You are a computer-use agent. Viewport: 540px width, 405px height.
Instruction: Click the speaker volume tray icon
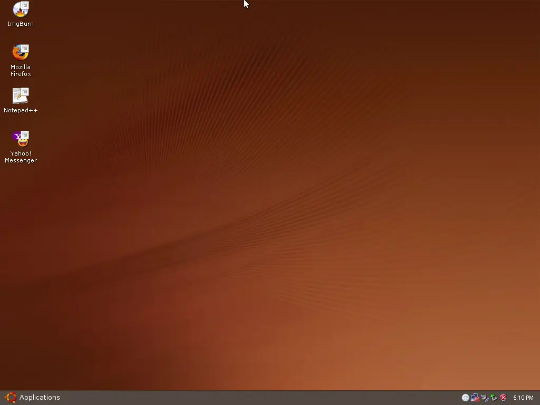(485, 398)
